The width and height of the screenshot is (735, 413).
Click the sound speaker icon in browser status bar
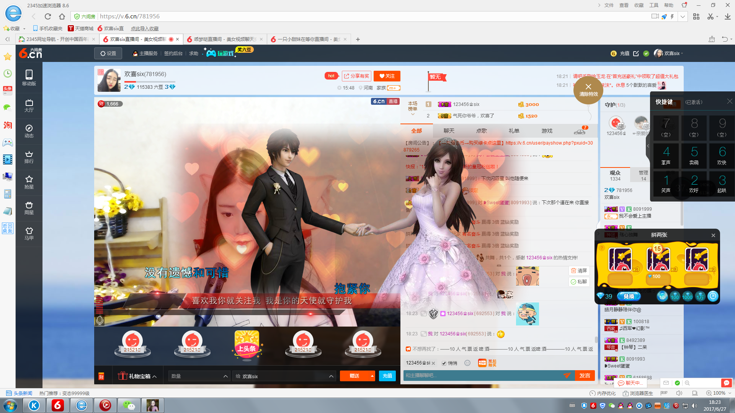(679, 393)
